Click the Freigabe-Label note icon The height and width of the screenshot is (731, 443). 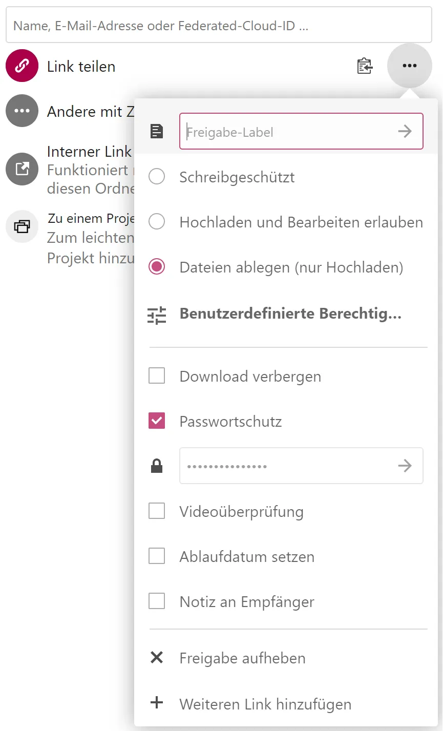tap(157, 131)
